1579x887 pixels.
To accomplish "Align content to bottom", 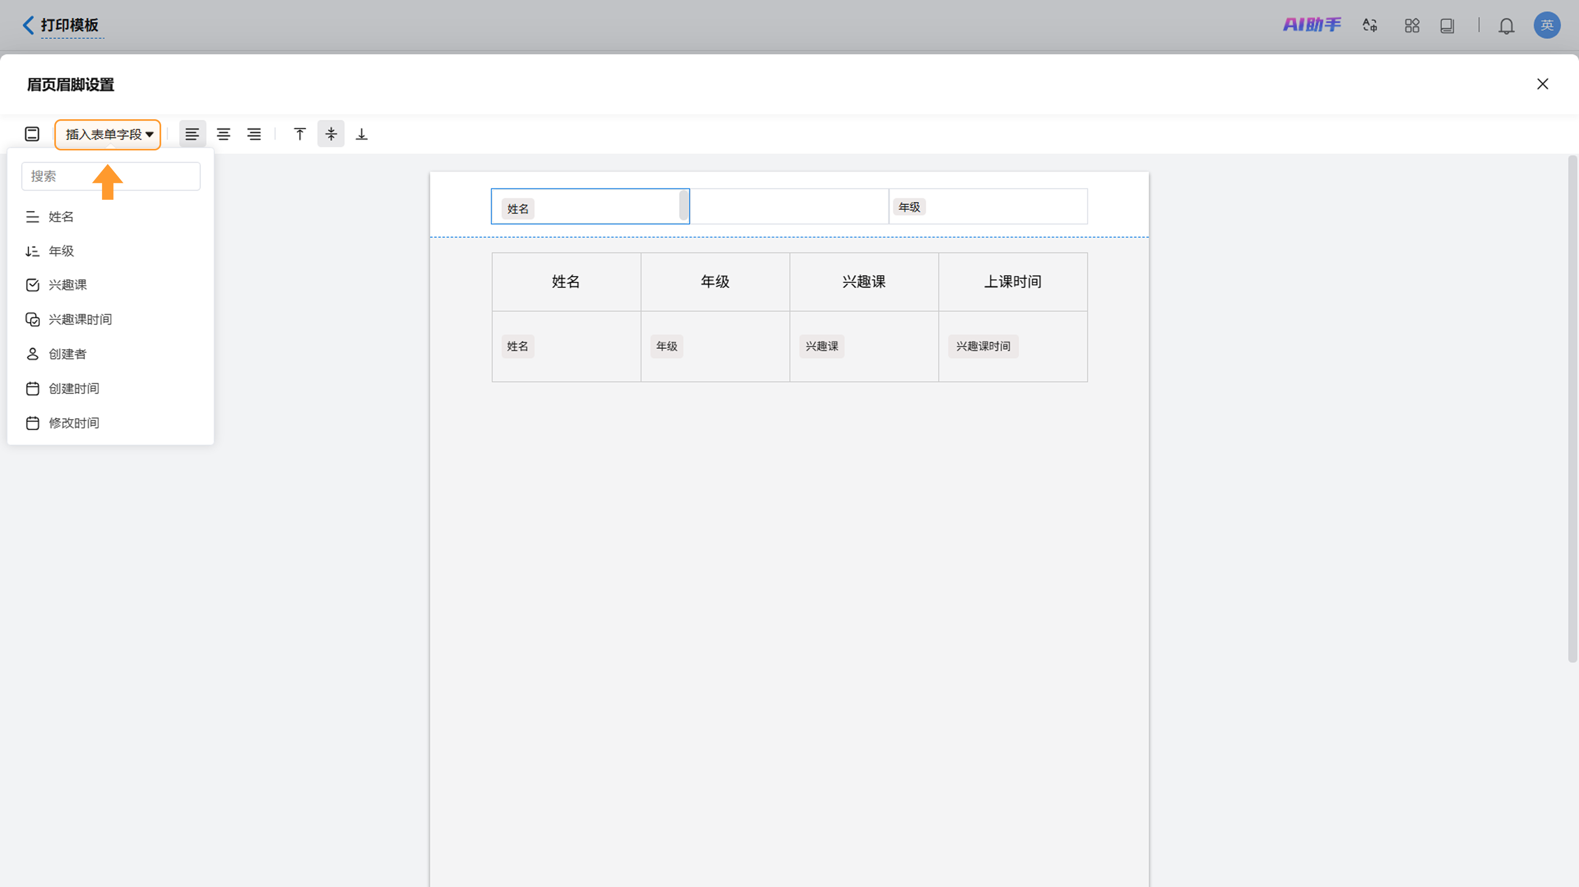I will tap(362, 134).
